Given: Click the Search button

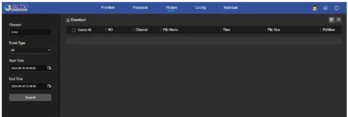Looking at the screenshot, I should pyautogui.click(x=30, y=97).
